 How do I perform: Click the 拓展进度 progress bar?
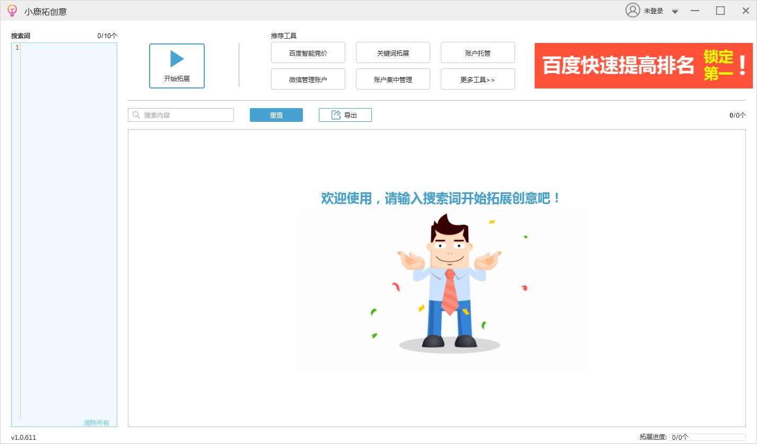(x=707, y=437)
